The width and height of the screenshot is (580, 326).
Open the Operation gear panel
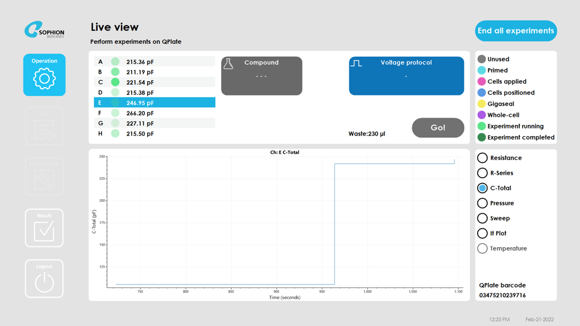pyautogui.click(x=44, y=75)
